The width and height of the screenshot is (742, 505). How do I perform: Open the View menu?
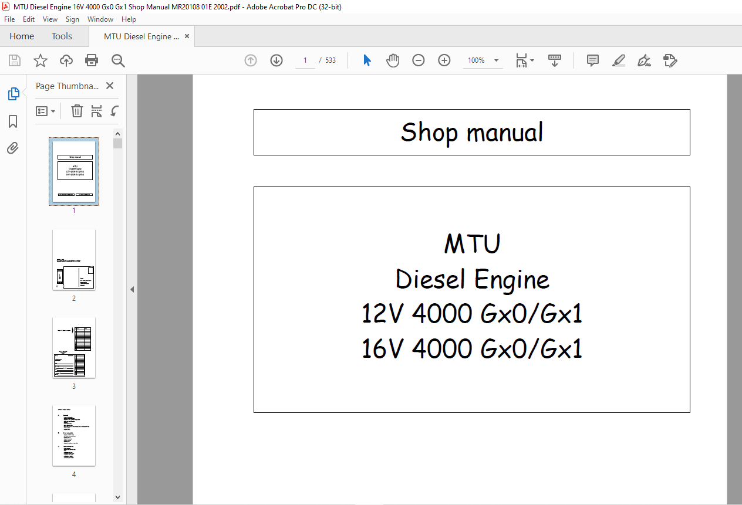click(x=50, y=19)
